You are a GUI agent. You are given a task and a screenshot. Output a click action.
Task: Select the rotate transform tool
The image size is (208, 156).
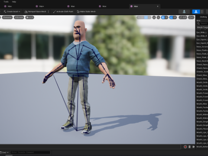pyautogui.click(x=146, y=17)
